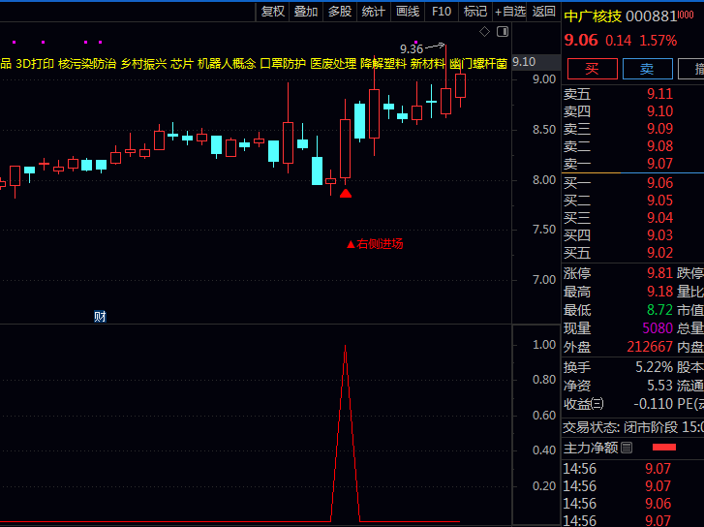Click the red triangle entry signal marker
Screen dimensions: 704x527
[346, 193]
